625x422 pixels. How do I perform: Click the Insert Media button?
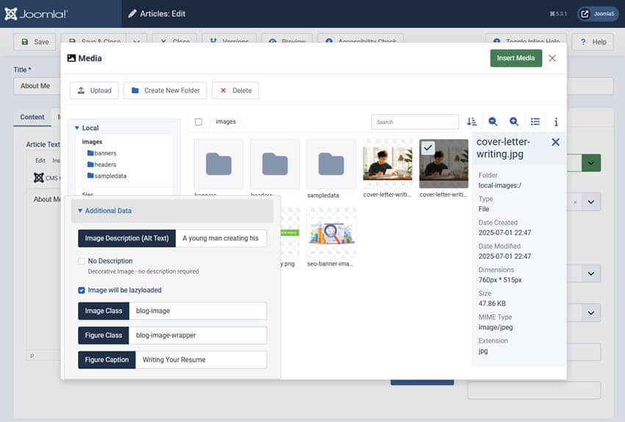pyautogui.click(x=515, y=58)
